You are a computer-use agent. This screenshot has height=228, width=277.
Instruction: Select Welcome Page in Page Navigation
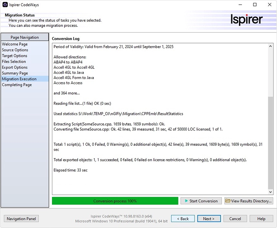coord(15,44)
